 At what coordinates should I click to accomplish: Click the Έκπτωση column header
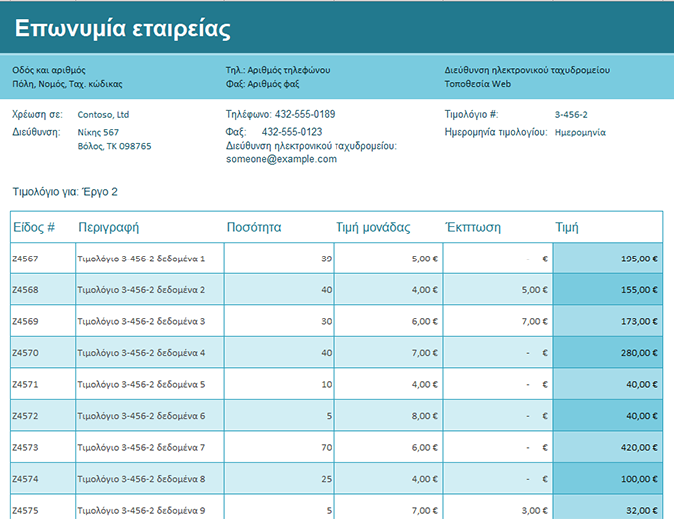tap(473, 227)
